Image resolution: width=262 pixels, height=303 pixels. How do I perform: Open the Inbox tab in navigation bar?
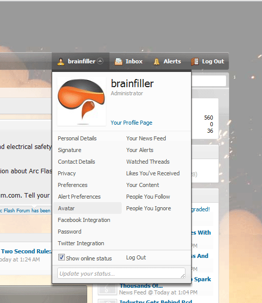(x=129, y=61)
